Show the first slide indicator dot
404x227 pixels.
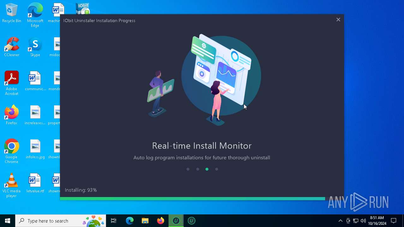click(x=188, y=169)
